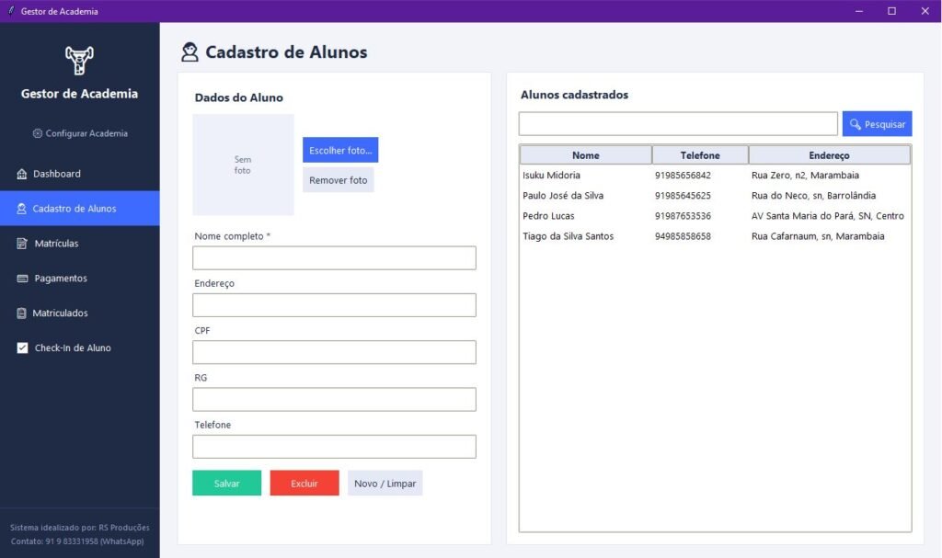Focus the Telefone input field

click(334, 446)
